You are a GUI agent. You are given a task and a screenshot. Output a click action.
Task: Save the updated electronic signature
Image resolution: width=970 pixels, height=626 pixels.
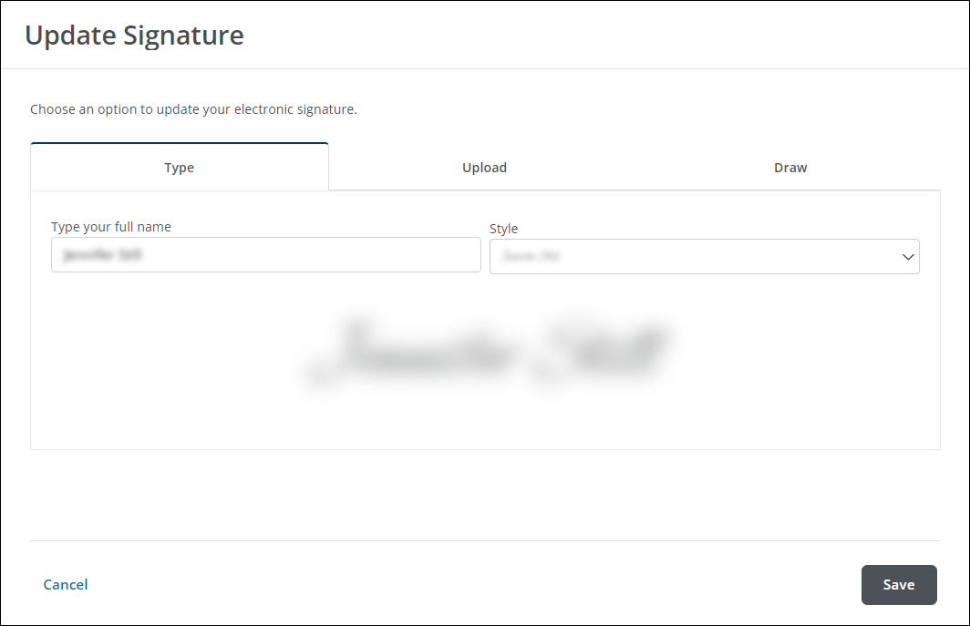tap(899, 584)
